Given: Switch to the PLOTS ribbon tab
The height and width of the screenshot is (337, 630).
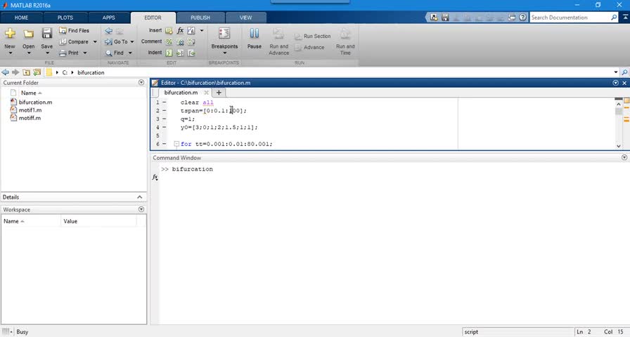Looking at the screenshot, I should click(65, 18).
